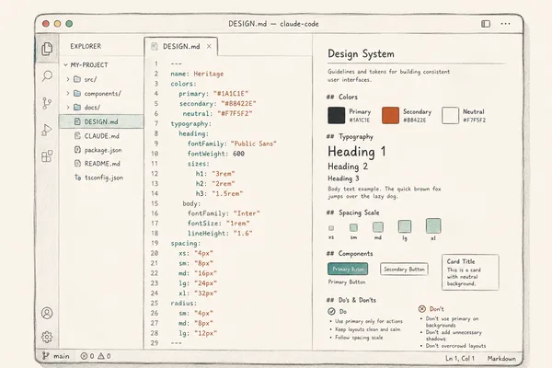
Task: Click the errors count icon in status bar
Action: point(84,356)
